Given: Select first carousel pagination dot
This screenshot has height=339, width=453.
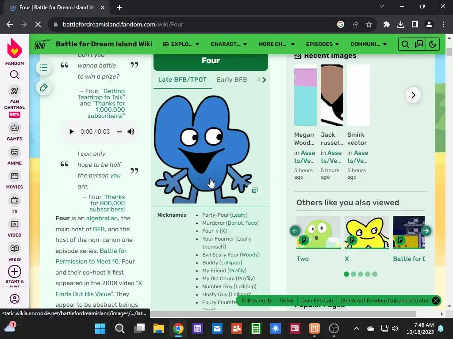Looking at the screenshot, I should (x=346, y=274).
